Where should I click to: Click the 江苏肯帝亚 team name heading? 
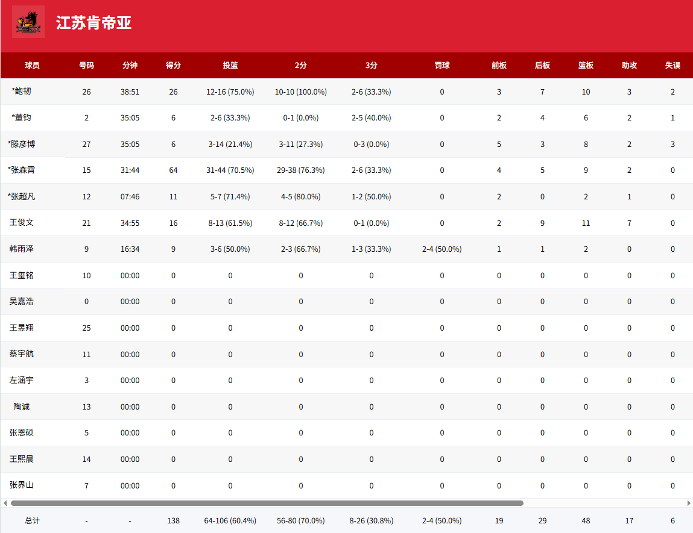93,23
